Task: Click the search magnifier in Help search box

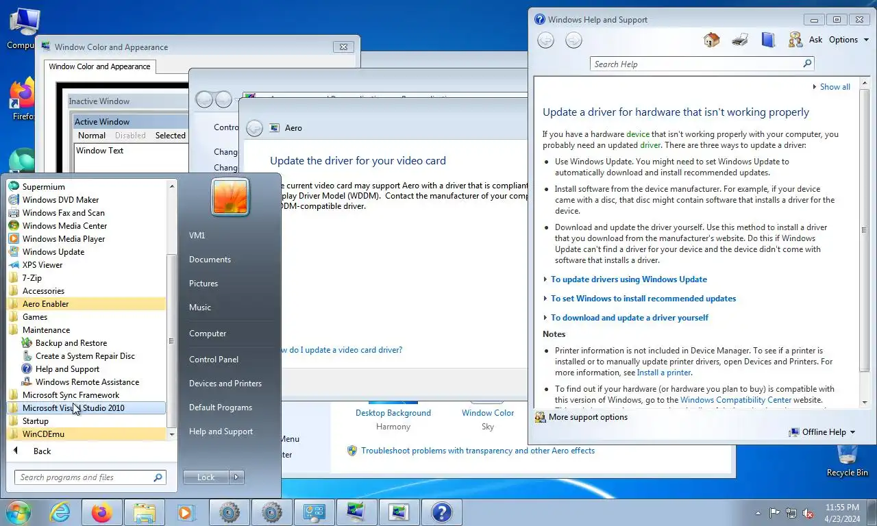Action: [807, 64]
